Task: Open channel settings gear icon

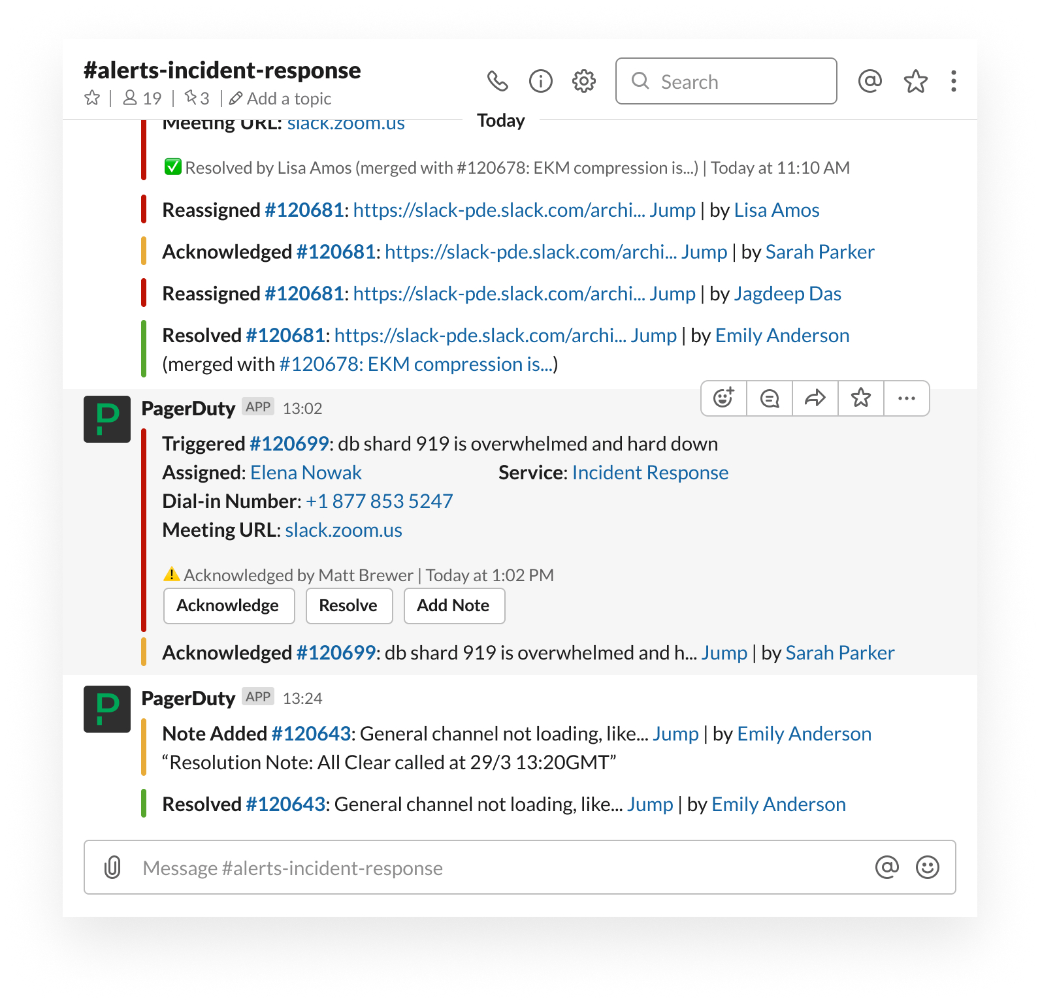Action: pyautogui.click(x=583, y=81)
